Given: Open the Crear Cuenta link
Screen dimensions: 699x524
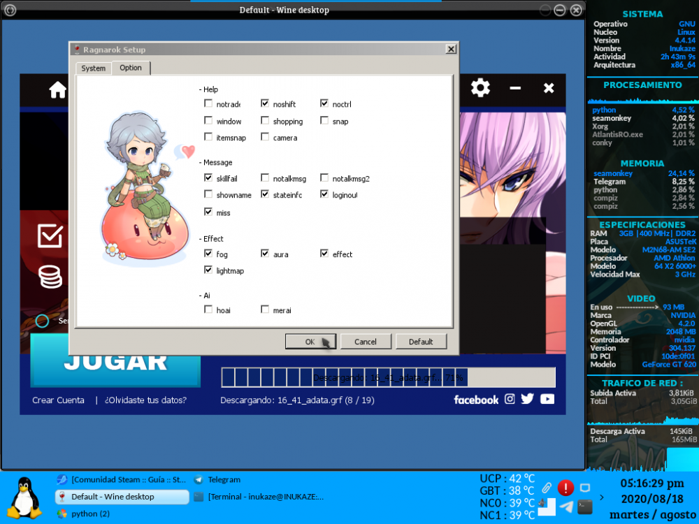Looking at the screenshot, I should pyautogui.click(x=58, y=400).
